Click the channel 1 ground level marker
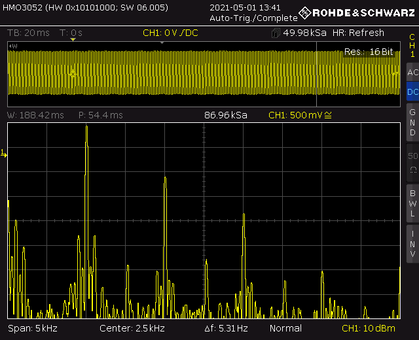This screenshot has width=419, height=340. (x=4, y=154)
